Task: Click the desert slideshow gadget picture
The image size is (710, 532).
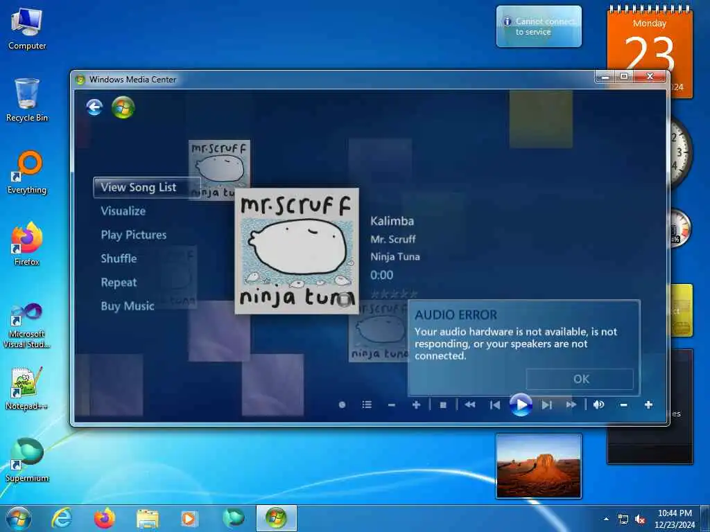Action: (538, 466)
